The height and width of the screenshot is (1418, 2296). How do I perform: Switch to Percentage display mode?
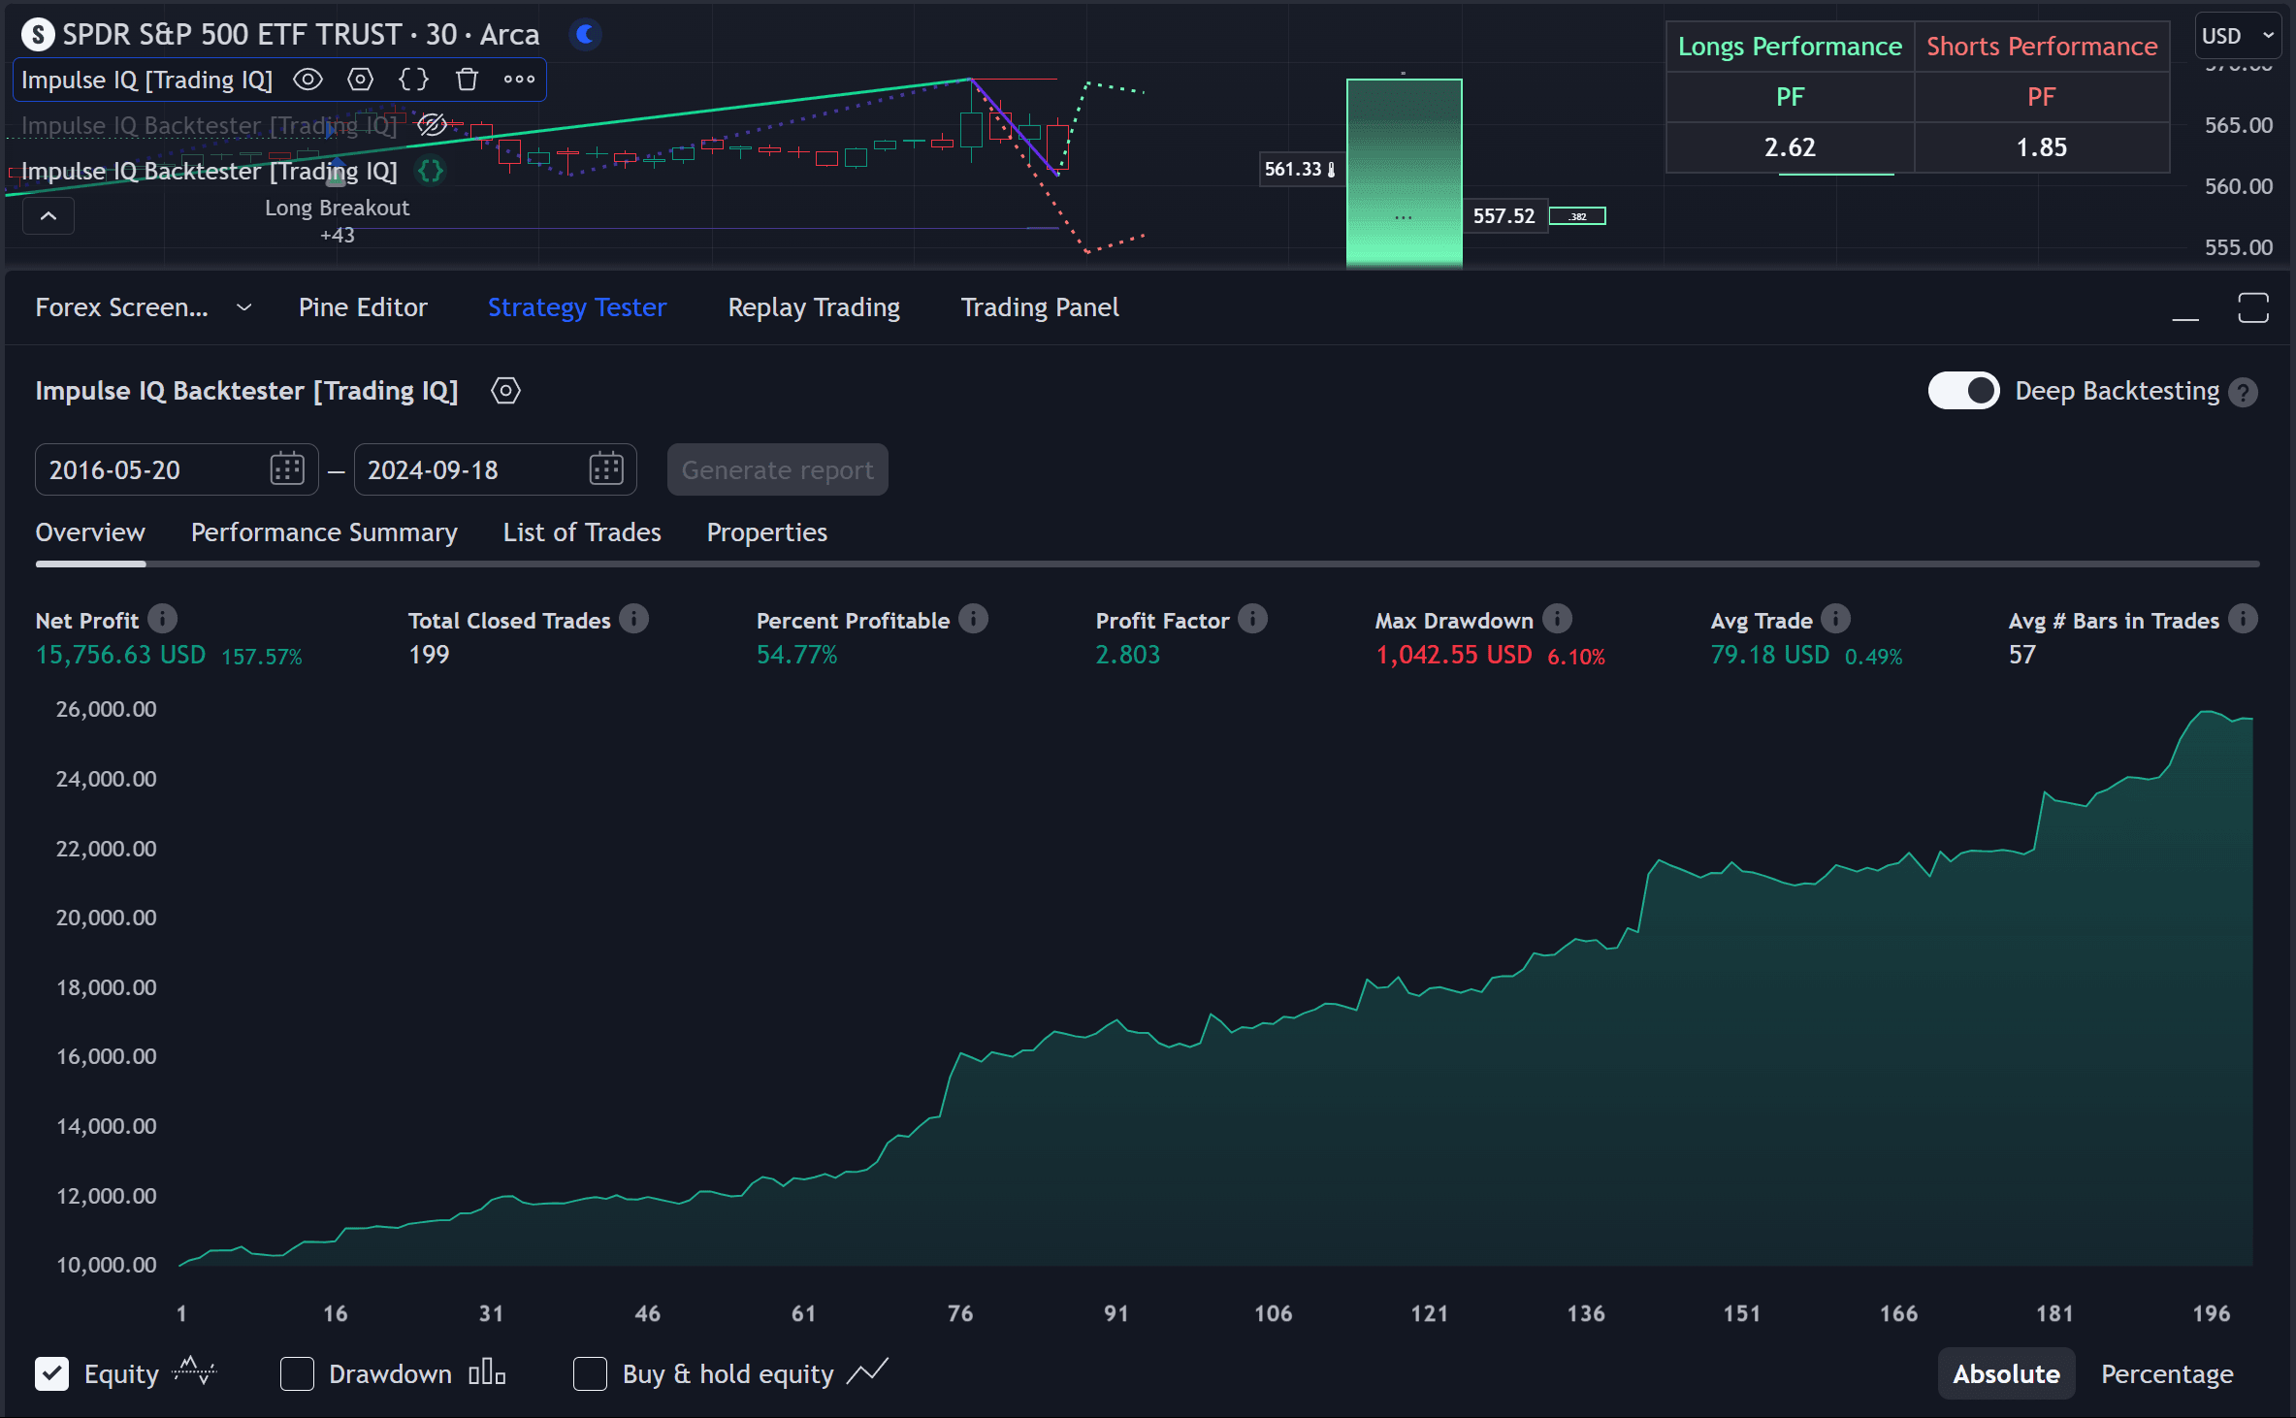(2167, 1373)
